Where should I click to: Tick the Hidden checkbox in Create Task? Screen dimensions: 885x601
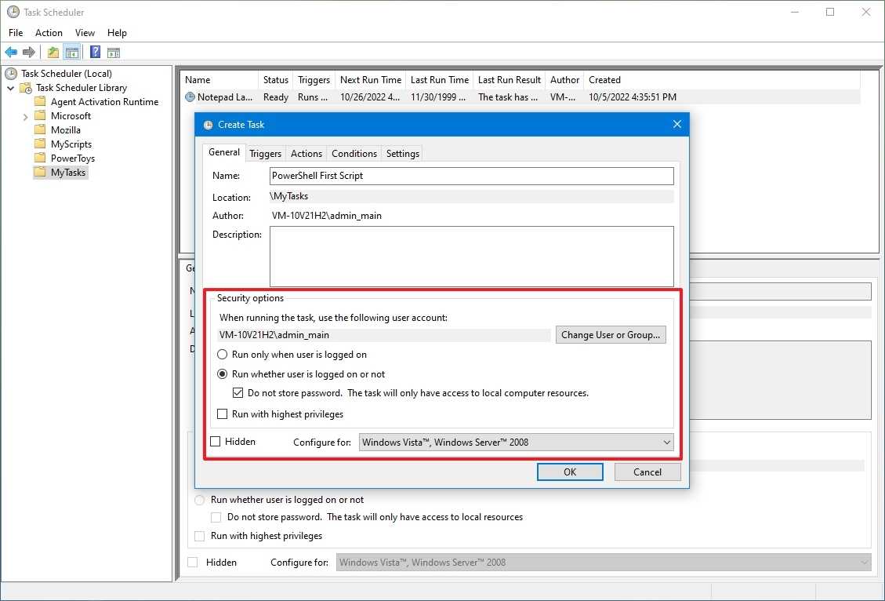point(216,442)
